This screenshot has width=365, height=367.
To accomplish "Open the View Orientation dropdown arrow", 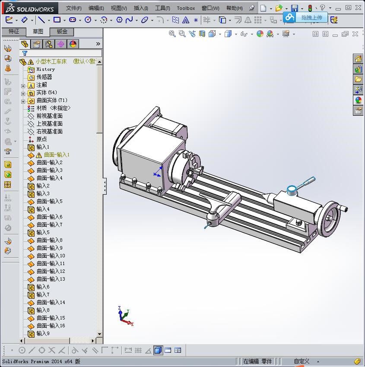I will pyautogui.click(x=220, y=34).
